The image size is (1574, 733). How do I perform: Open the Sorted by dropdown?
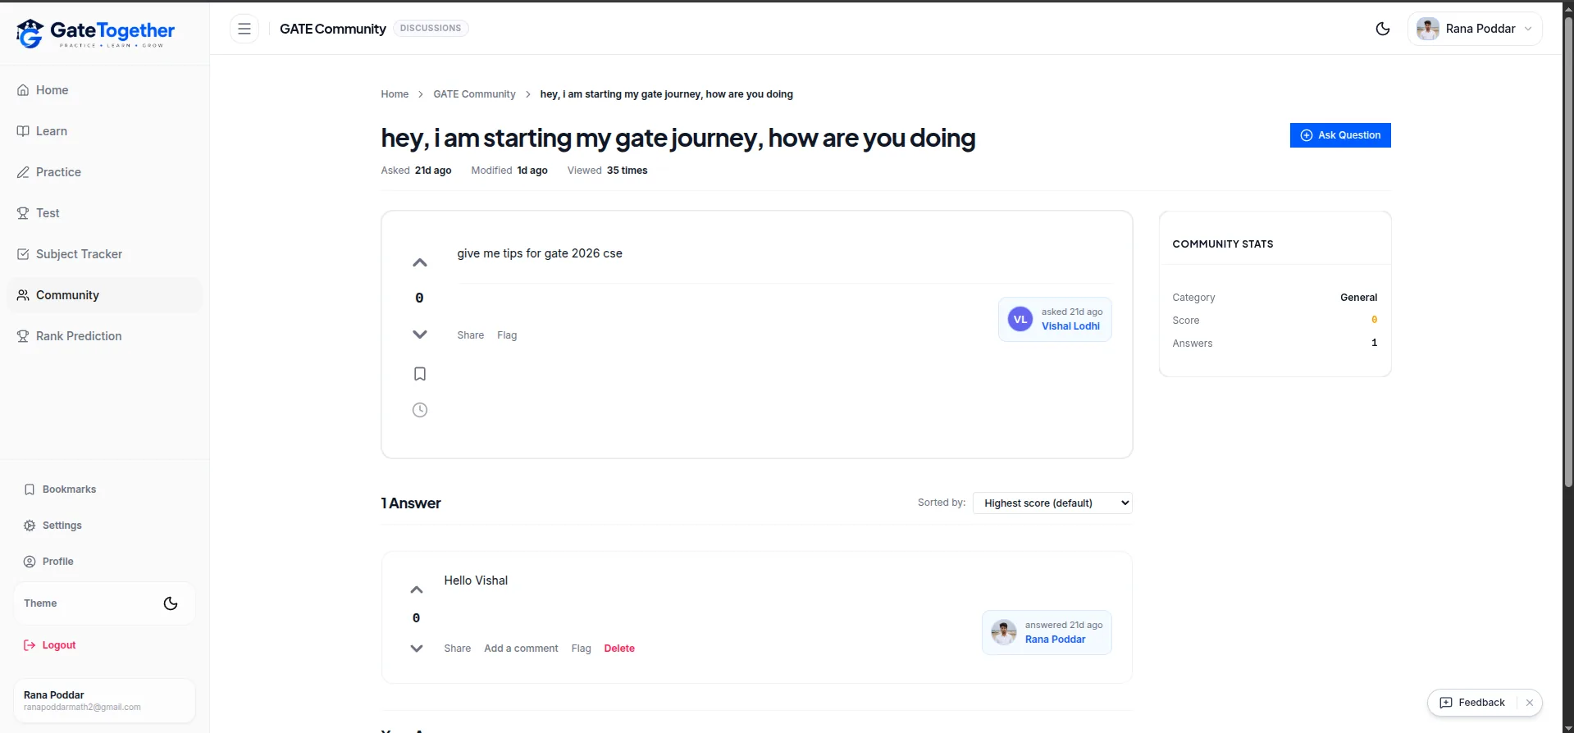pyautogui.click(x=1052, y=503)
